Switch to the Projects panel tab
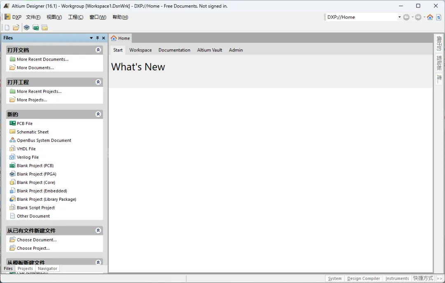 (25, 268)
